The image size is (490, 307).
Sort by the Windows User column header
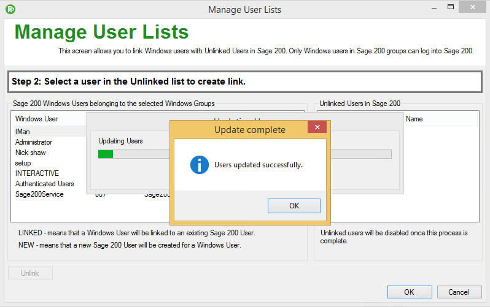(37, 119)
